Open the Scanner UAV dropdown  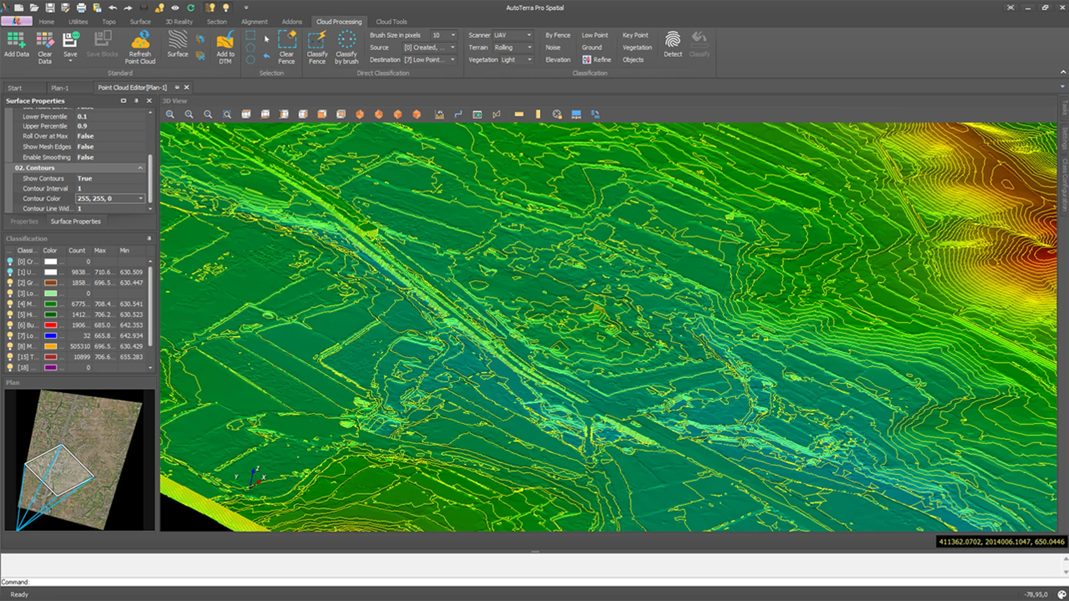pyautogui.click(x=529, y=35)
